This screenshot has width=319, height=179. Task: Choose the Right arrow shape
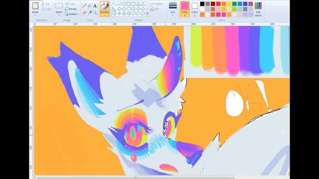coord(134,9)
